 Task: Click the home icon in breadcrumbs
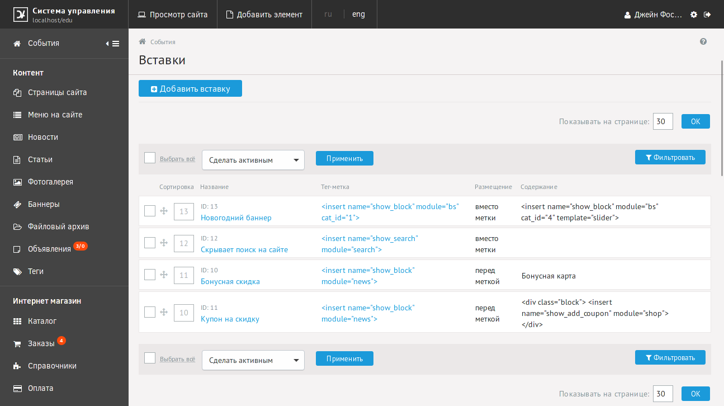(x=143, y=41)
